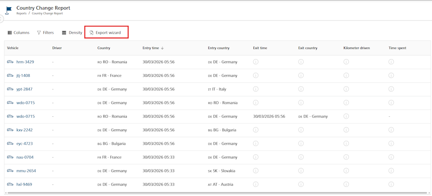Click Time spent info icon in hrm-3429 row

tap(391, 62)
